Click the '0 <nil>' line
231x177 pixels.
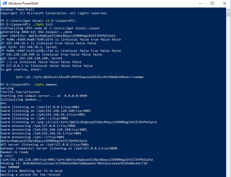7,156
